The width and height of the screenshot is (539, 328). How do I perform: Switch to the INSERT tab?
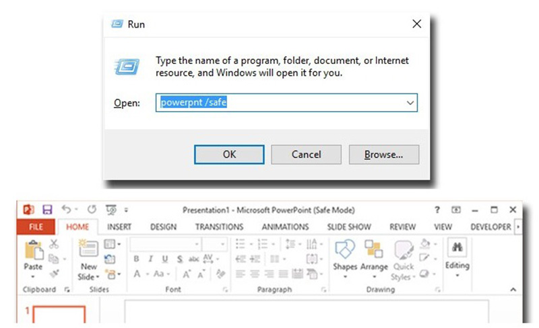119,227
